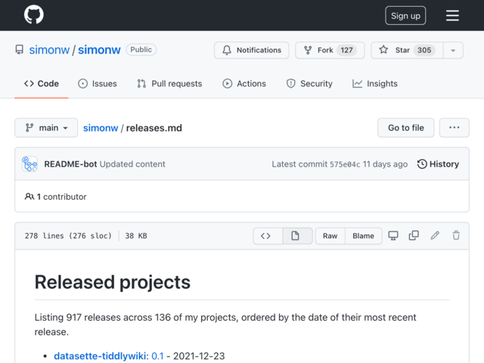The width and height of the screenshot is (484, 363).
Task: Open the Updated content commit message
Action: (132, 164)
